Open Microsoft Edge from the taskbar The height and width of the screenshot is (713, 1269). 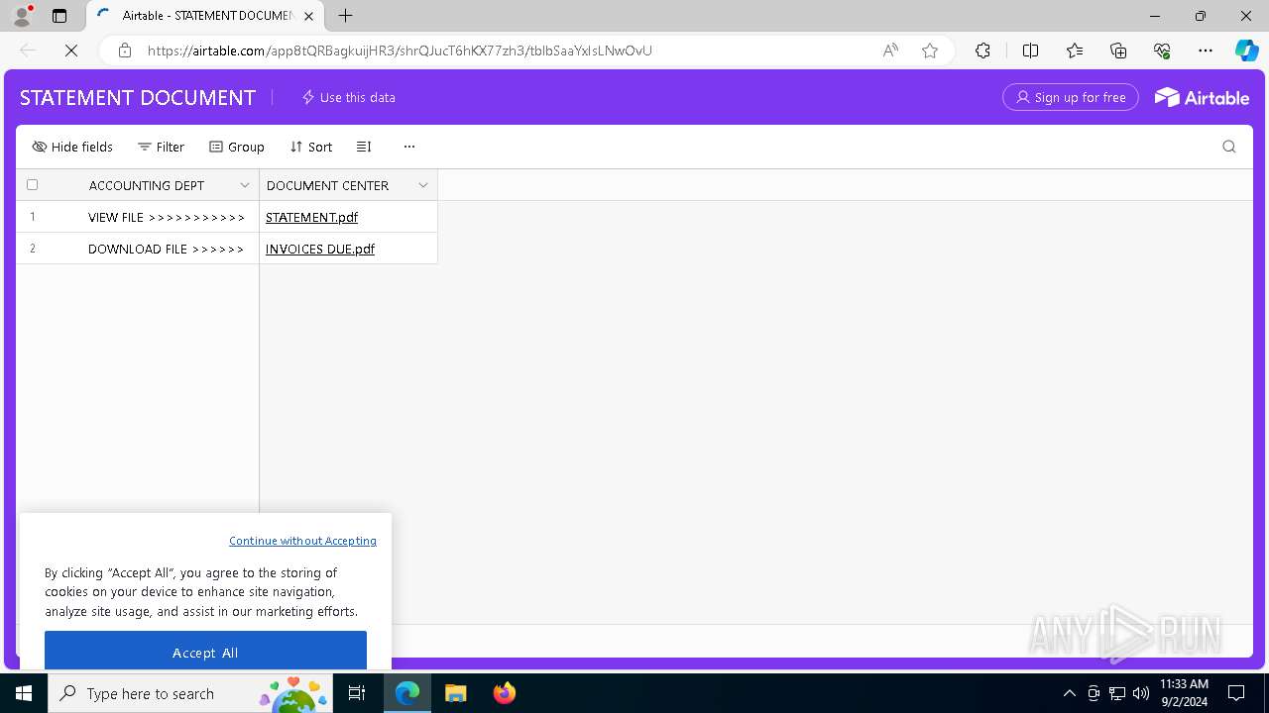[407, 693]
